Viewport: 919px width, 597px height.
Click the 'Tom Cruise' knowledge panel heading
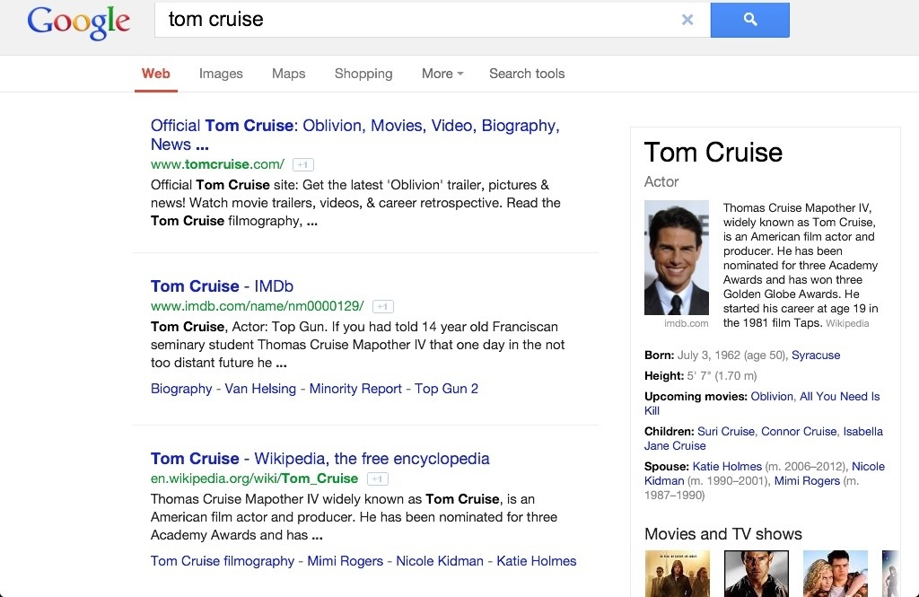click(713, 153)
